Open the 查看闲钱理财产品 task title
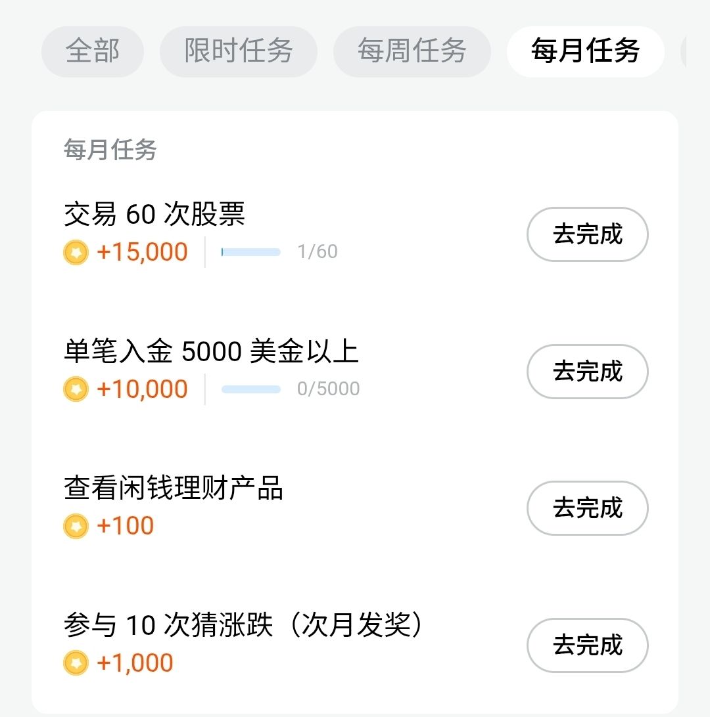The height and width of the screenshot is (717, 710). tap(174, 489)
